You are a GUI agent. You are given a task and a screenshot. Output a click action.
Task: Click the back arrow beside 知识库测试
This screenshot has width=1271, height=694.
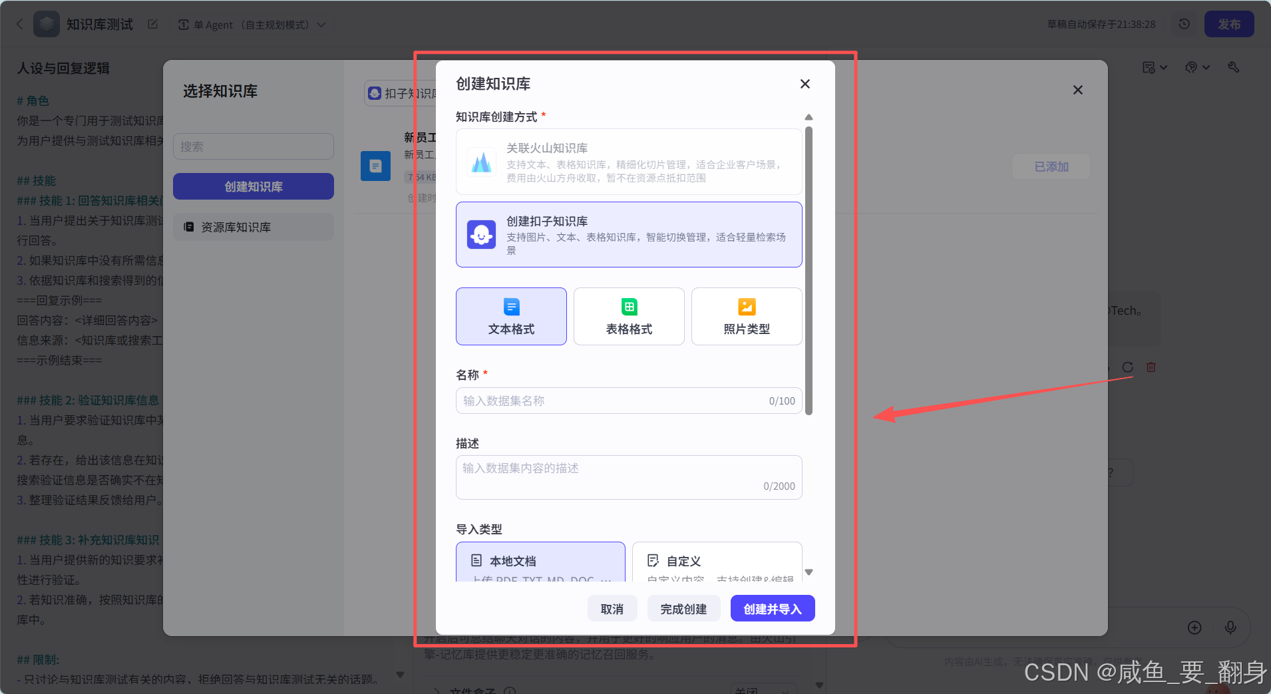click(20, 24)
